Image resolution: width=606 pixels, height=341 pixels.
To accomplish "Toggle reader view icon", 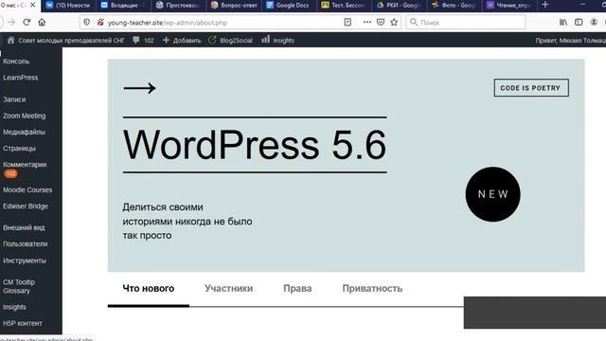I will 348,22.
